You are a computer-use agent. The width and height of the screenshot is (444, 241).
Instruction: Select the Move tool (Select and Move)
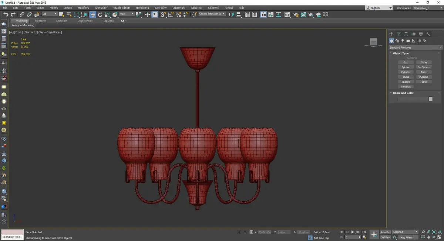tap(92, 14)
